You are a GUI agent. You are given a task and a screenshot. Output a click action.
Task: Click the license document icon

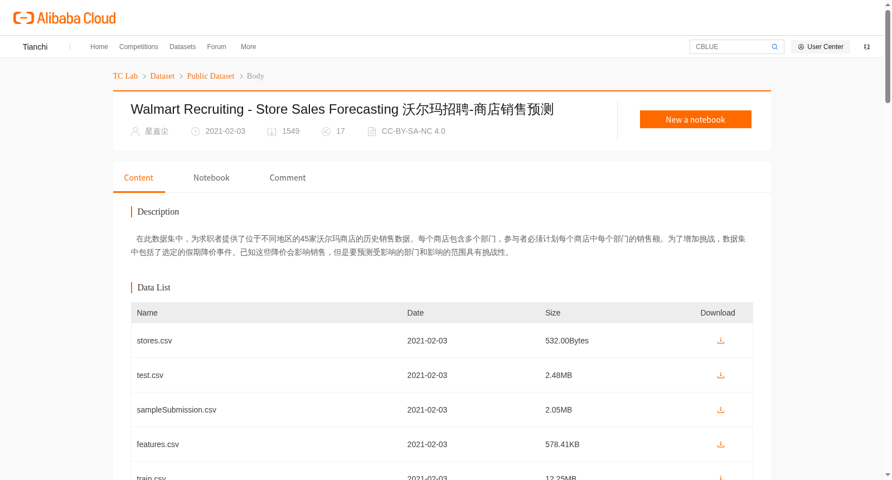pos(372,132)
